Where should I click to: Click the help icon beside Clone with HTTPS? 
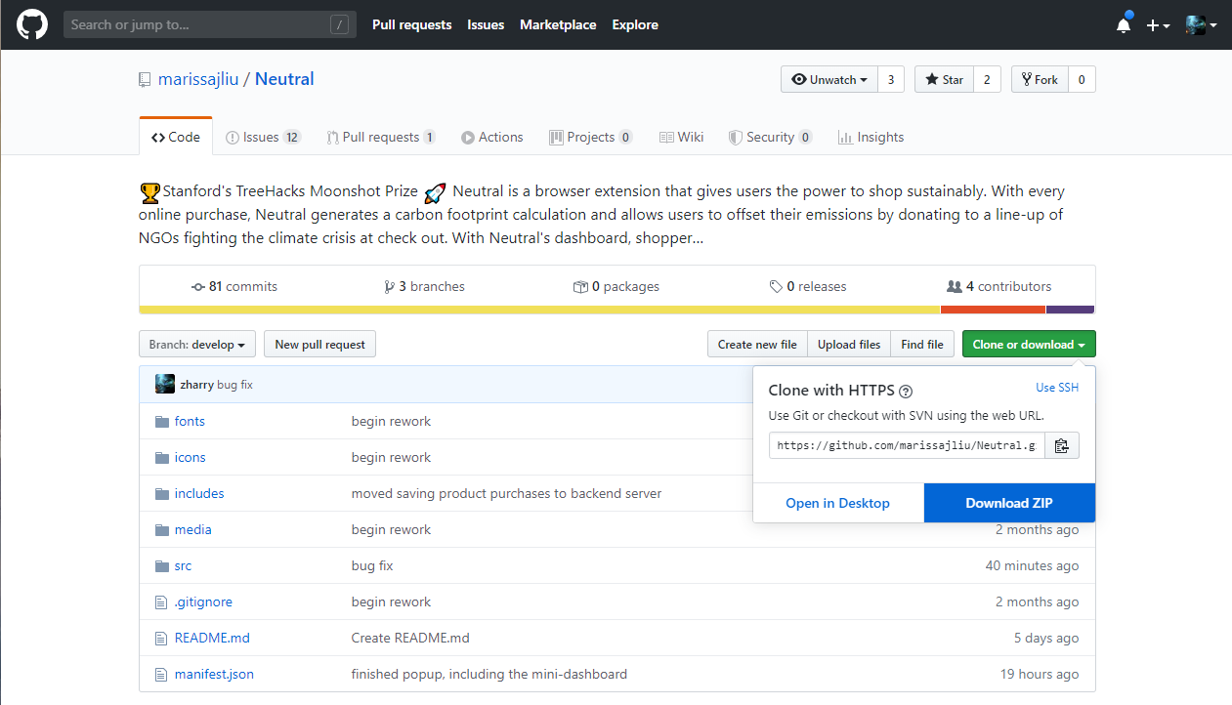(906, 391)
